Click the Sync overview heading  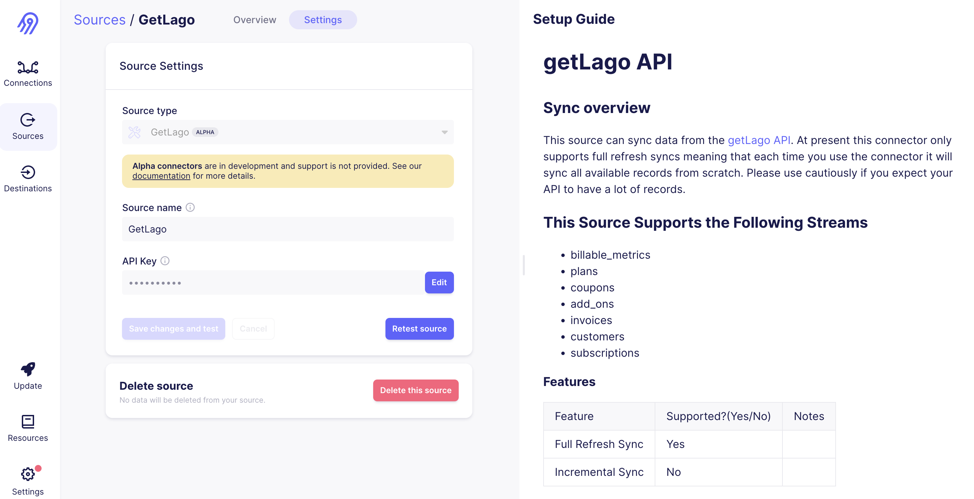[x=597, y=108]
